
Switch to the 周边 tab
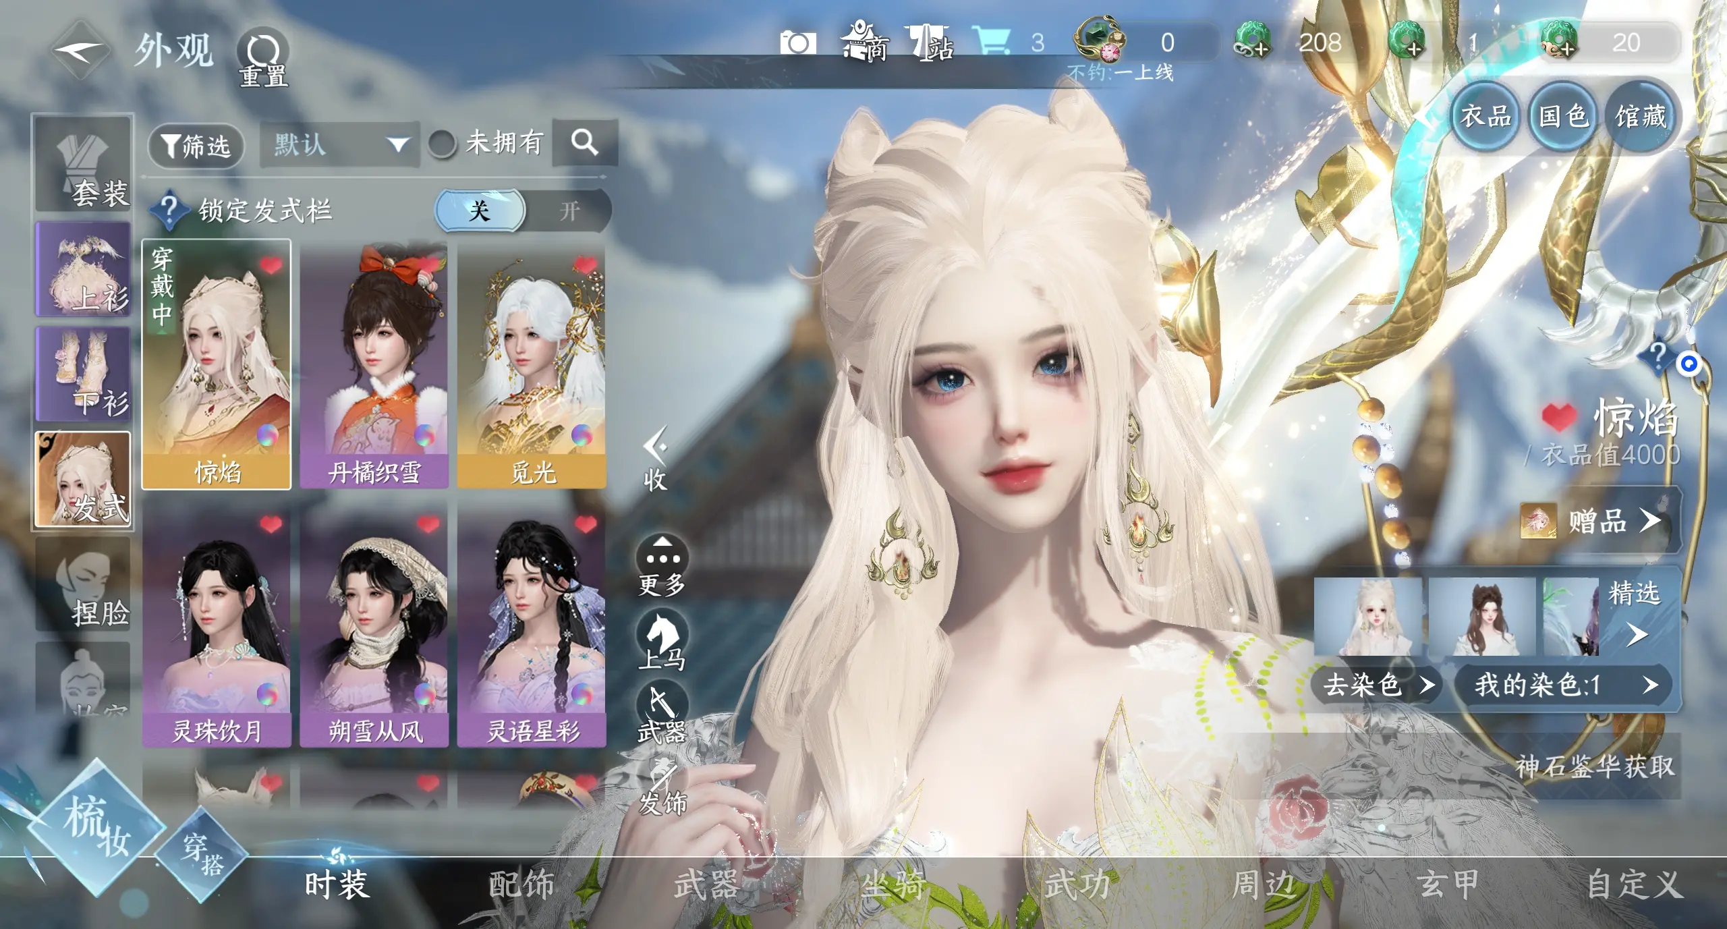tap(1263, 884)
